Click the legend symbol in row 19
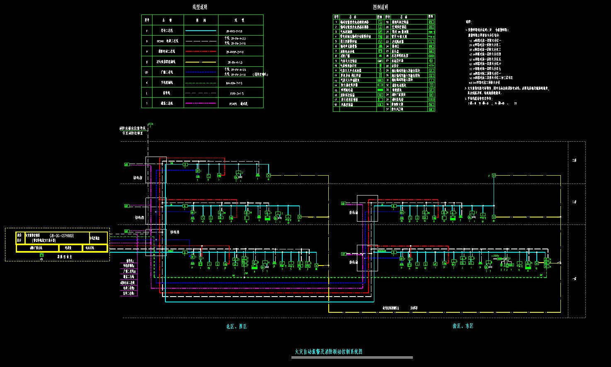611x367 pixels. 431,22
